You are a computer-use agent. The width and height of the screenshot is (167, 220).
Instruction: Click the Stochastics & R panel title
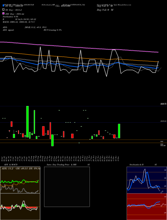[x=136, y=165]
